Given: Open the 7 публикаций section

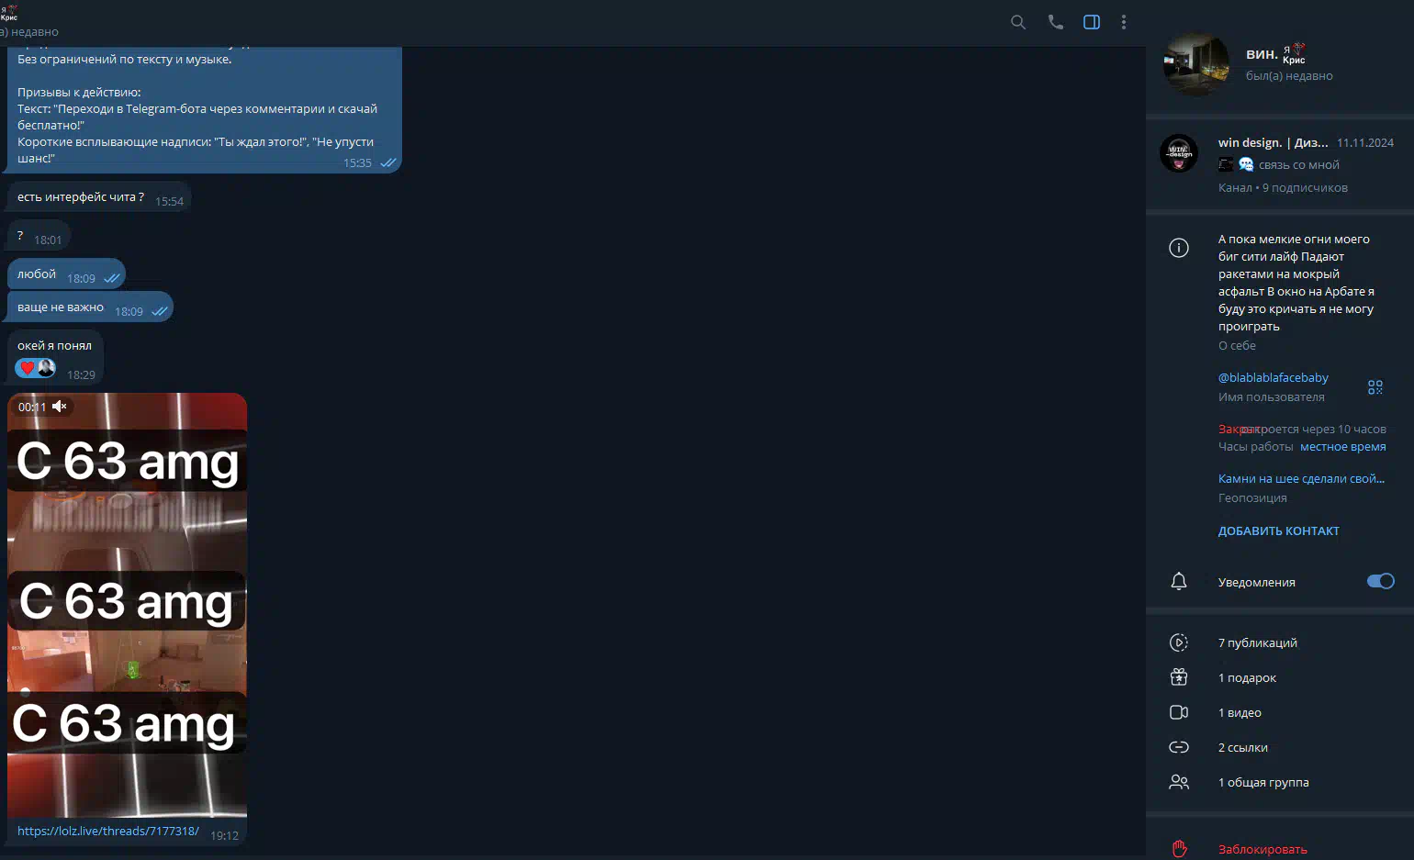Looking at the screenshot, I should point(1257,642).
